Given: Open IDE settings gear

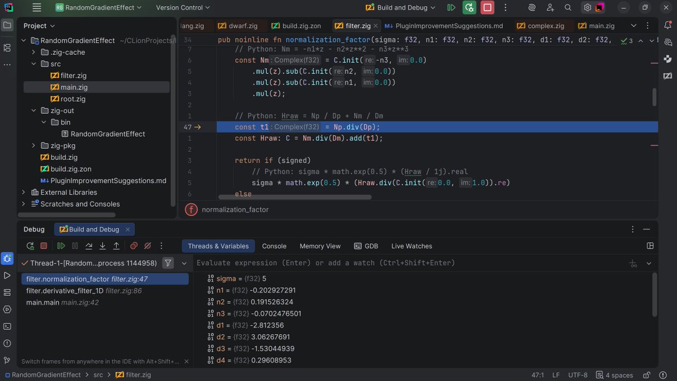Looking at the screenshot, I should (x=587, y=7).
